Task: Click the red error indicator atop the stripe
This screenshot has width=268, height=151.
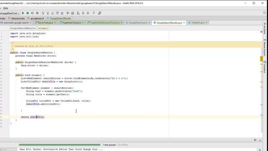Action: (261, 32)
